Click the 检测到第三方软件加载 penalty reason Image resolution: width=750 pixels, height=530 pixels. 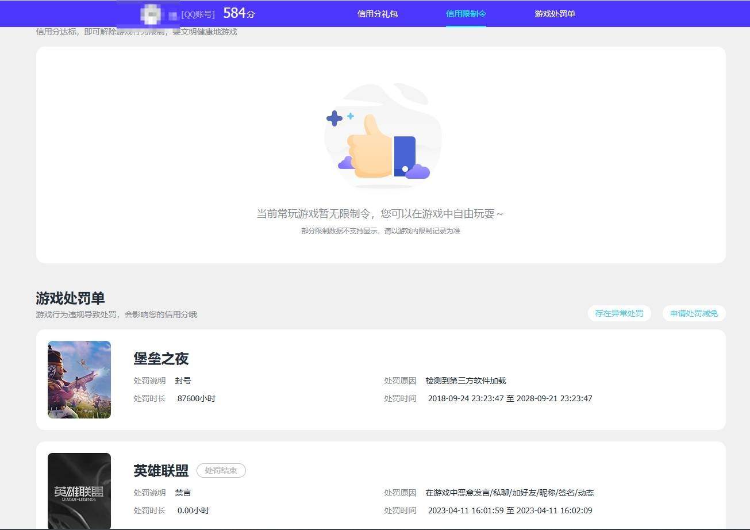466,381
